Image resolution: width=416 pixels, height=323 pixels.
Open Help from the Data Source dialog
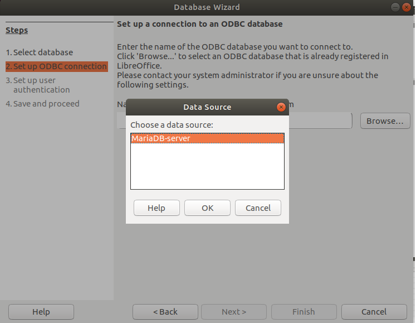tap(156, 208)
